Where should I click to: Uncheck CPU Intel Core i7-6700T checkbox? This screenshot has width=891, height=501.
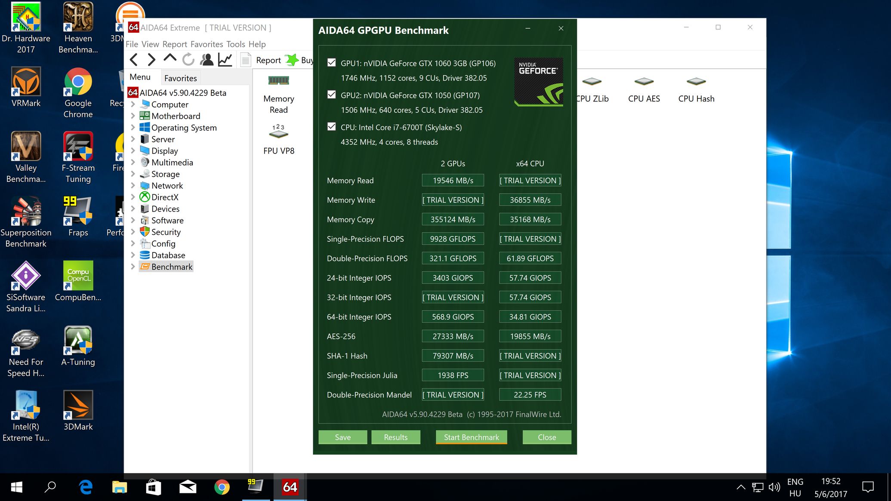pyautogui.click(x=331, y=127)
